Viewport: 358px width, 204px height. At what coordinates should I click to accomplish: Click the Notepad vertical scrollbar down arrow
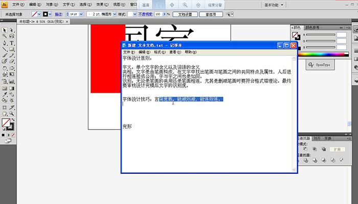(x=294, y=170)
